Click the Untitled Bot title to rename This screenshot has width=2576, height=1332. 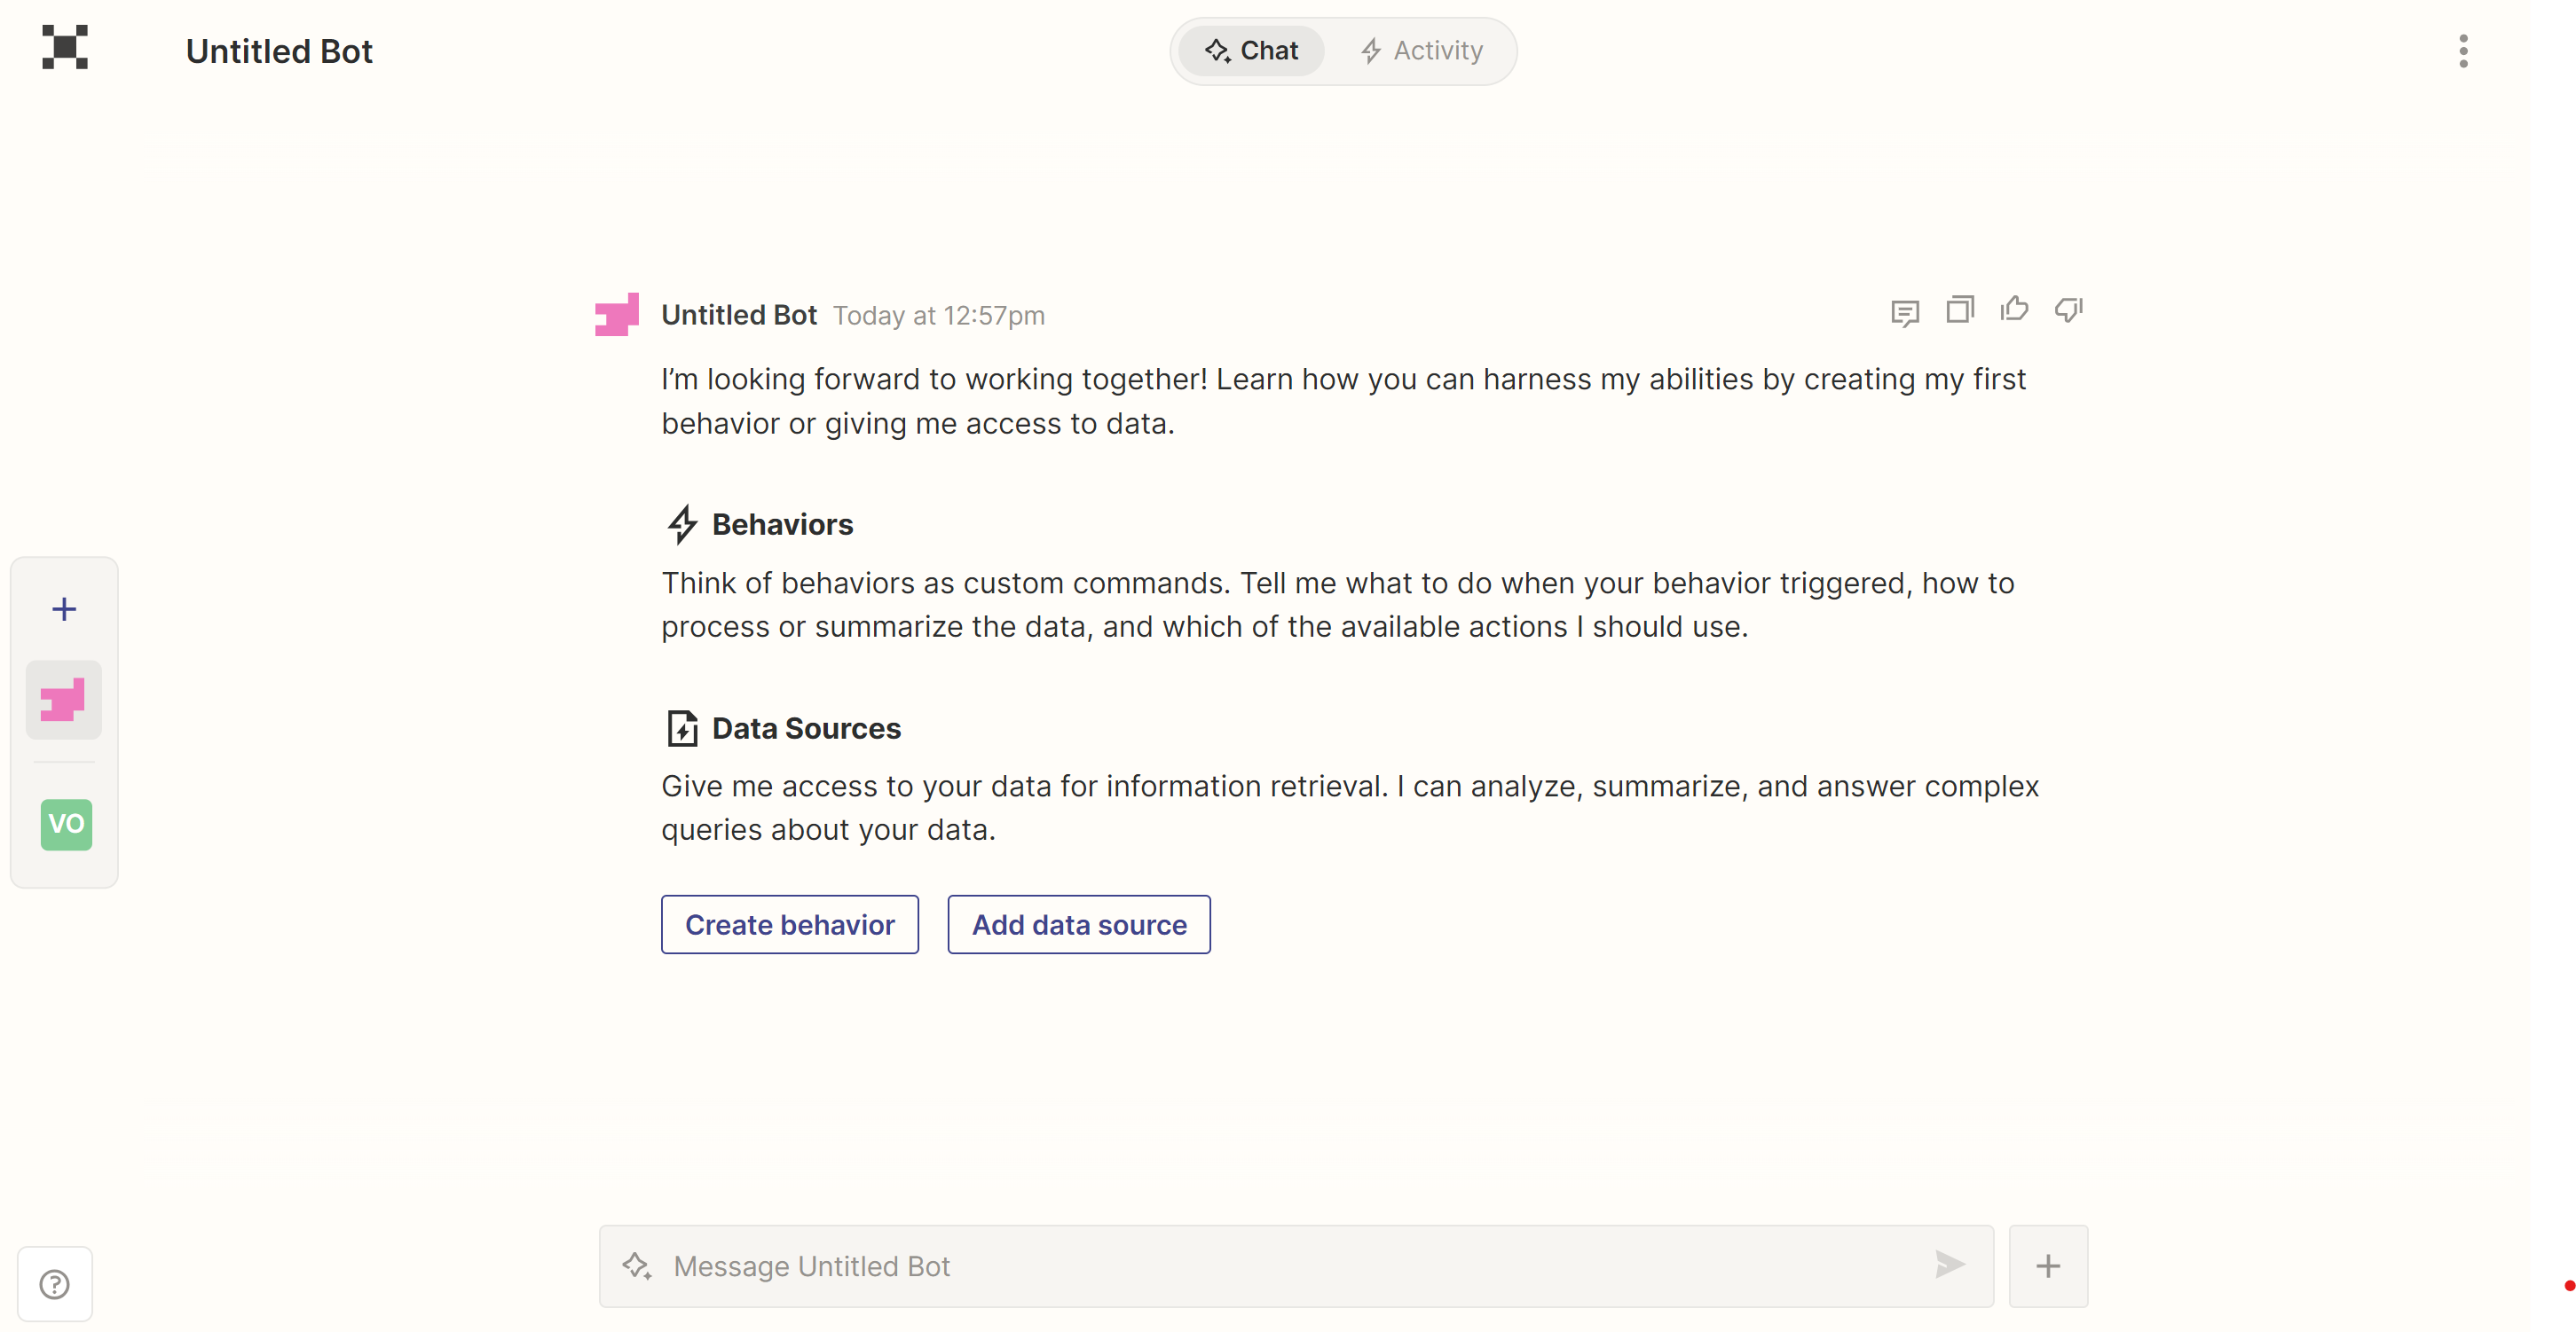[x=279, y=51]
